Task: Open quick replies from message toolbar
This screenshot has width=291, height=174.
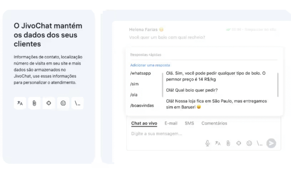Action: (259, 143)
